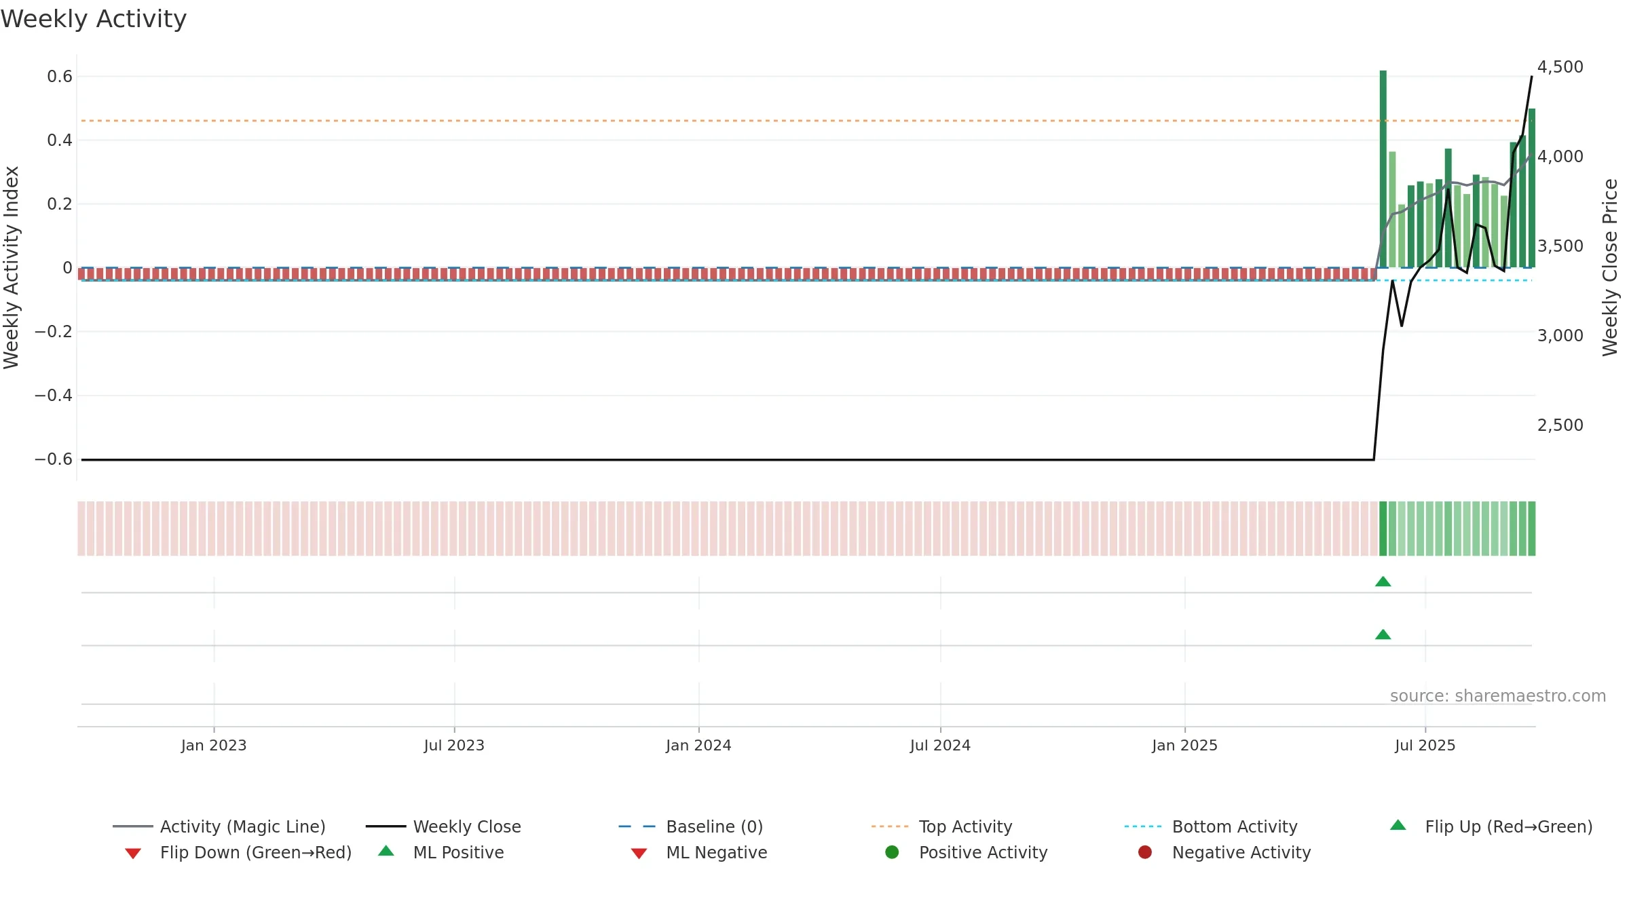Image resolution: width=1629 pixels, height=916 pixels.
Task: Toggle Flip Down (Green→Red) legend entry
Action: tap(238, 852)
